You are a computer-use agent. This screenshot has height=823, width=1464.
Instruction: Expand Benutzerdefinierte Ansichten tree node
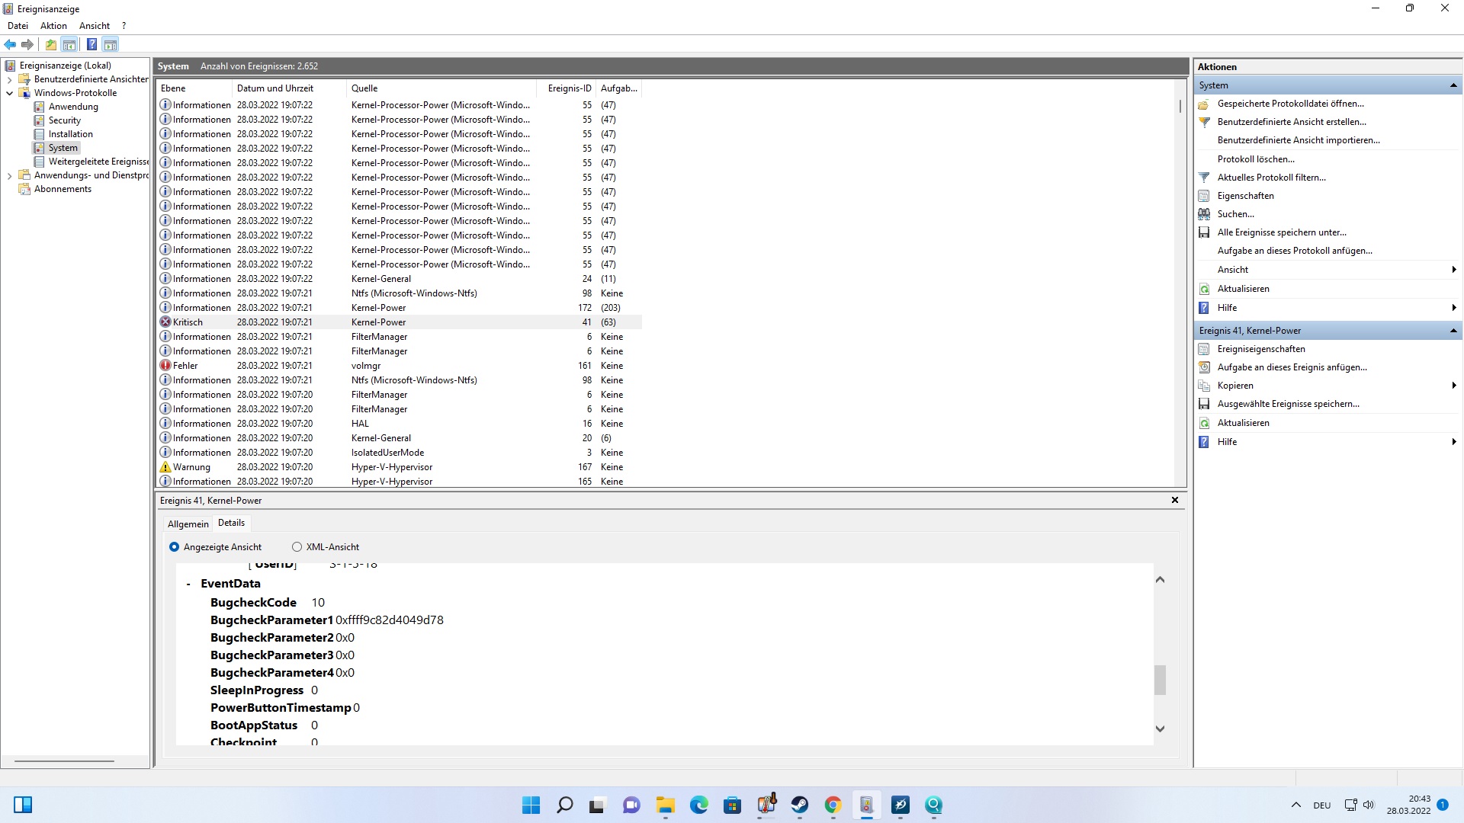[x=9, y=79]
